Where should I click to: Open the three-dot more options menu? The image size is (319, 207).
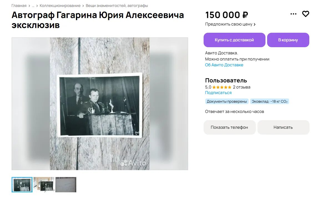[293, 14]
